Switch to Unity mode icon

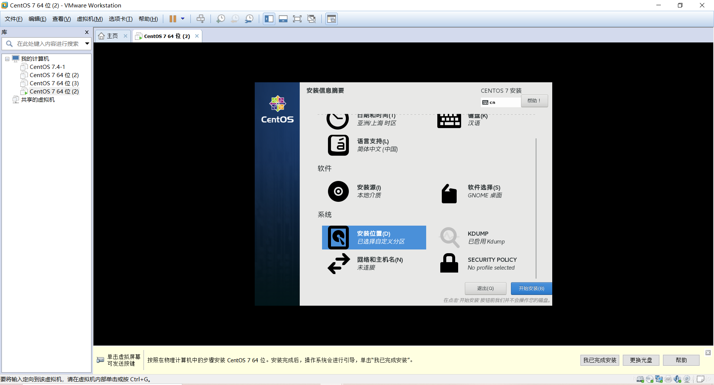click(312, 19)
